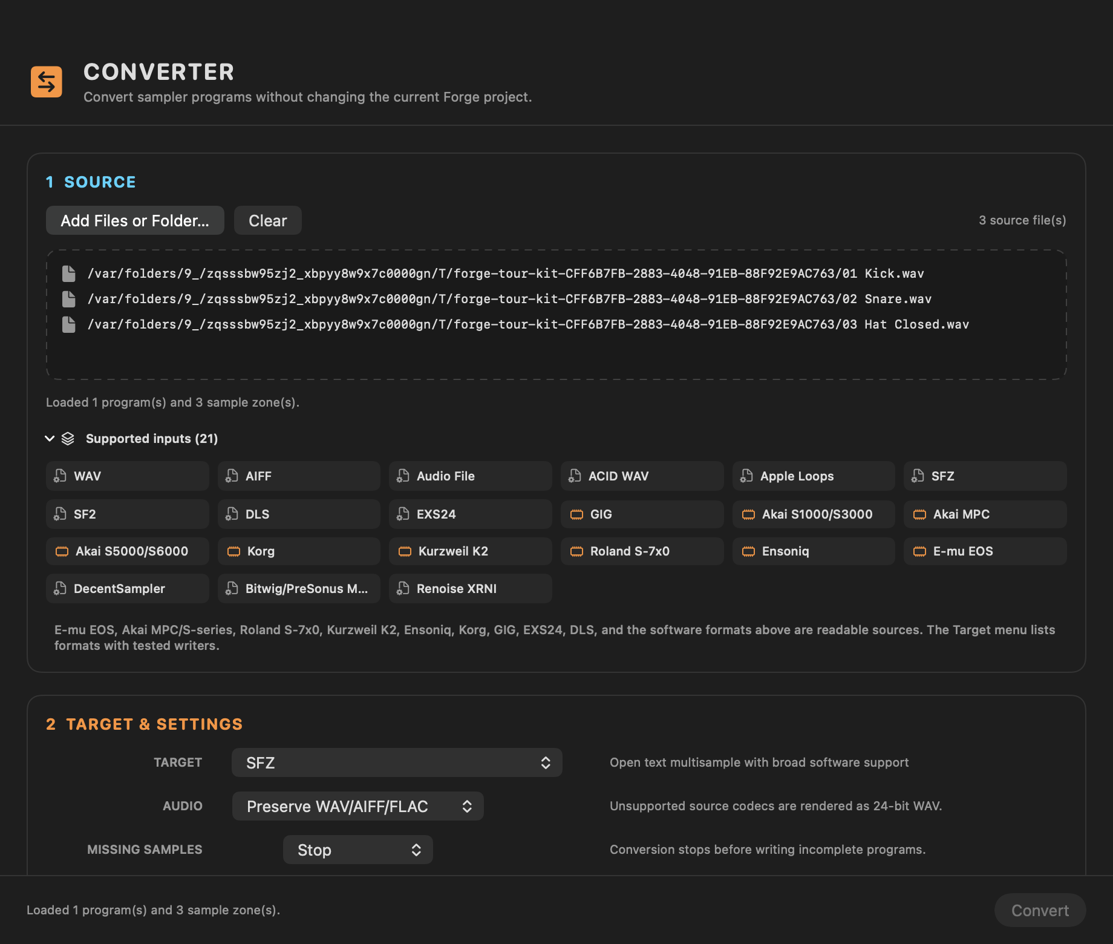The image size is (1113, 944).
Task: Click the file icon beside 01 Kick.wav
Action: point(69,274)
